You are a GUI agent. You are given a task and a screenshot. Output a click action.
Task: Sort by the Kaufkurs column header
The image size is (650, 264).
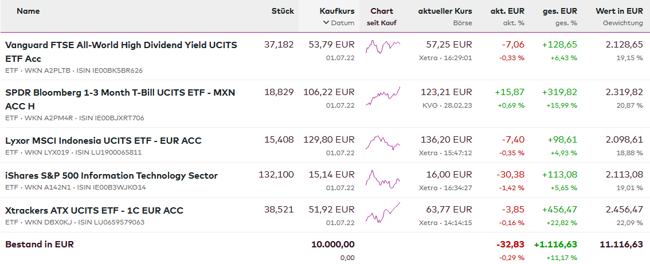tap(337, 11)
